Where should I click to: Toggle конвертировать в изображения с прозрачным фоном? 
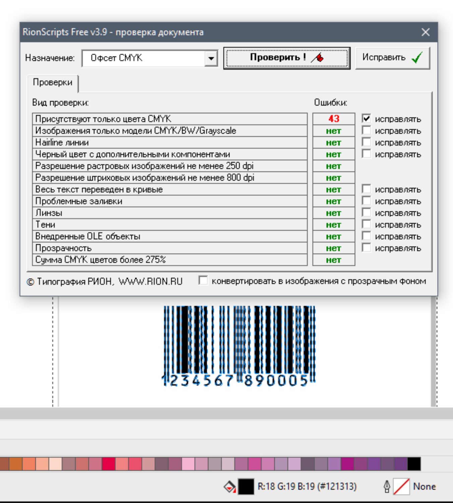tap(203, 280)
